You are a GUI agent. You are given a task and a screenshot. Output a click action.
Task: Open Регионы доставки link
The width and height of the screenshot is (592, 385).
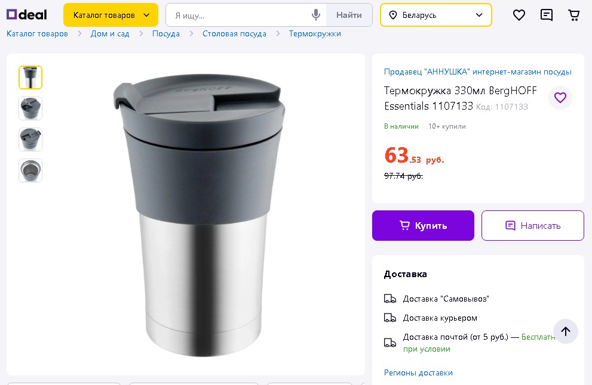[418, 372]
